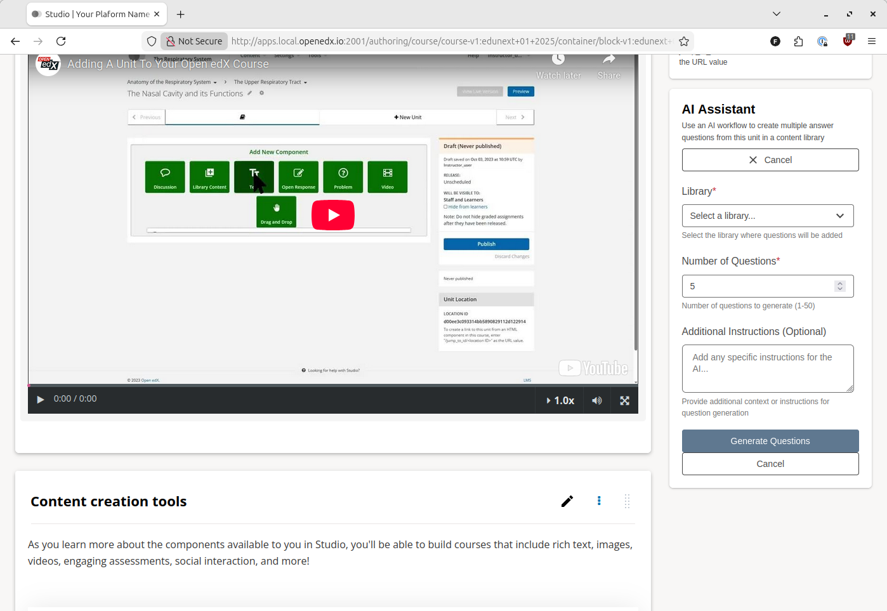Click the blue extension icon beside the puzzle piece
The width and height of the screenshot is (887, 611).
822,41
